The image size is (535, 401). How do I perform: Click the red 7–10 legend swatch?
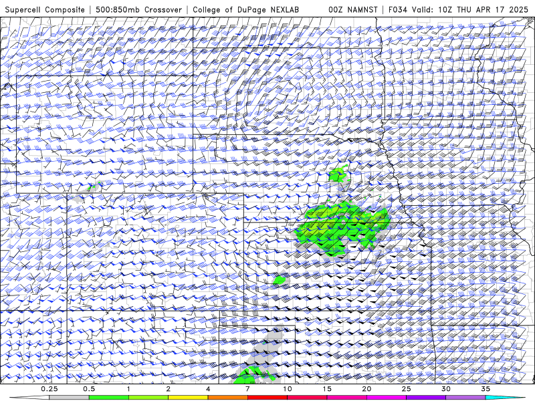(x=267, y=398)
